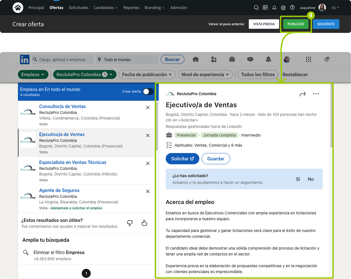Viewport: 351px width, 279px height.
Task: Open the LinkedIn apps grid icon
Action: 308,59
